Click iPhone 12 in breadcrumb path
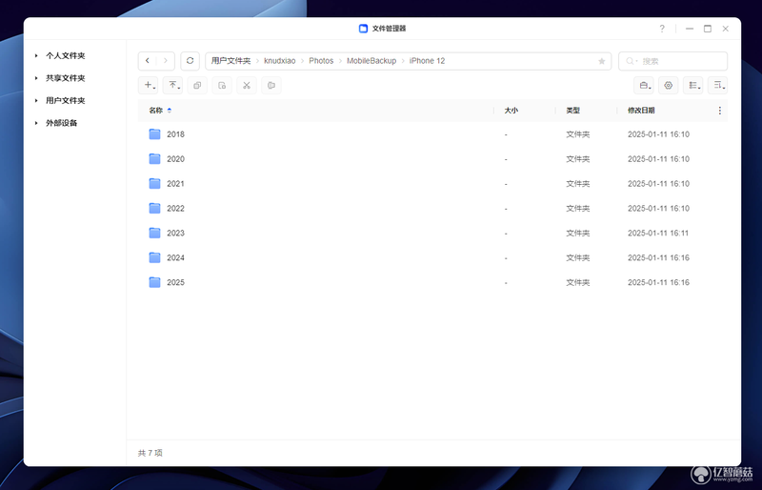This screenshot has height=490, width=762. 427,61
